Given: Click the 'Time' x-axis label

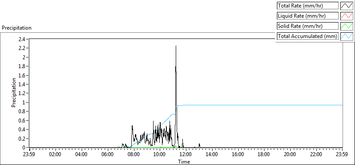Looking at the screenshot, I should 184,161.
